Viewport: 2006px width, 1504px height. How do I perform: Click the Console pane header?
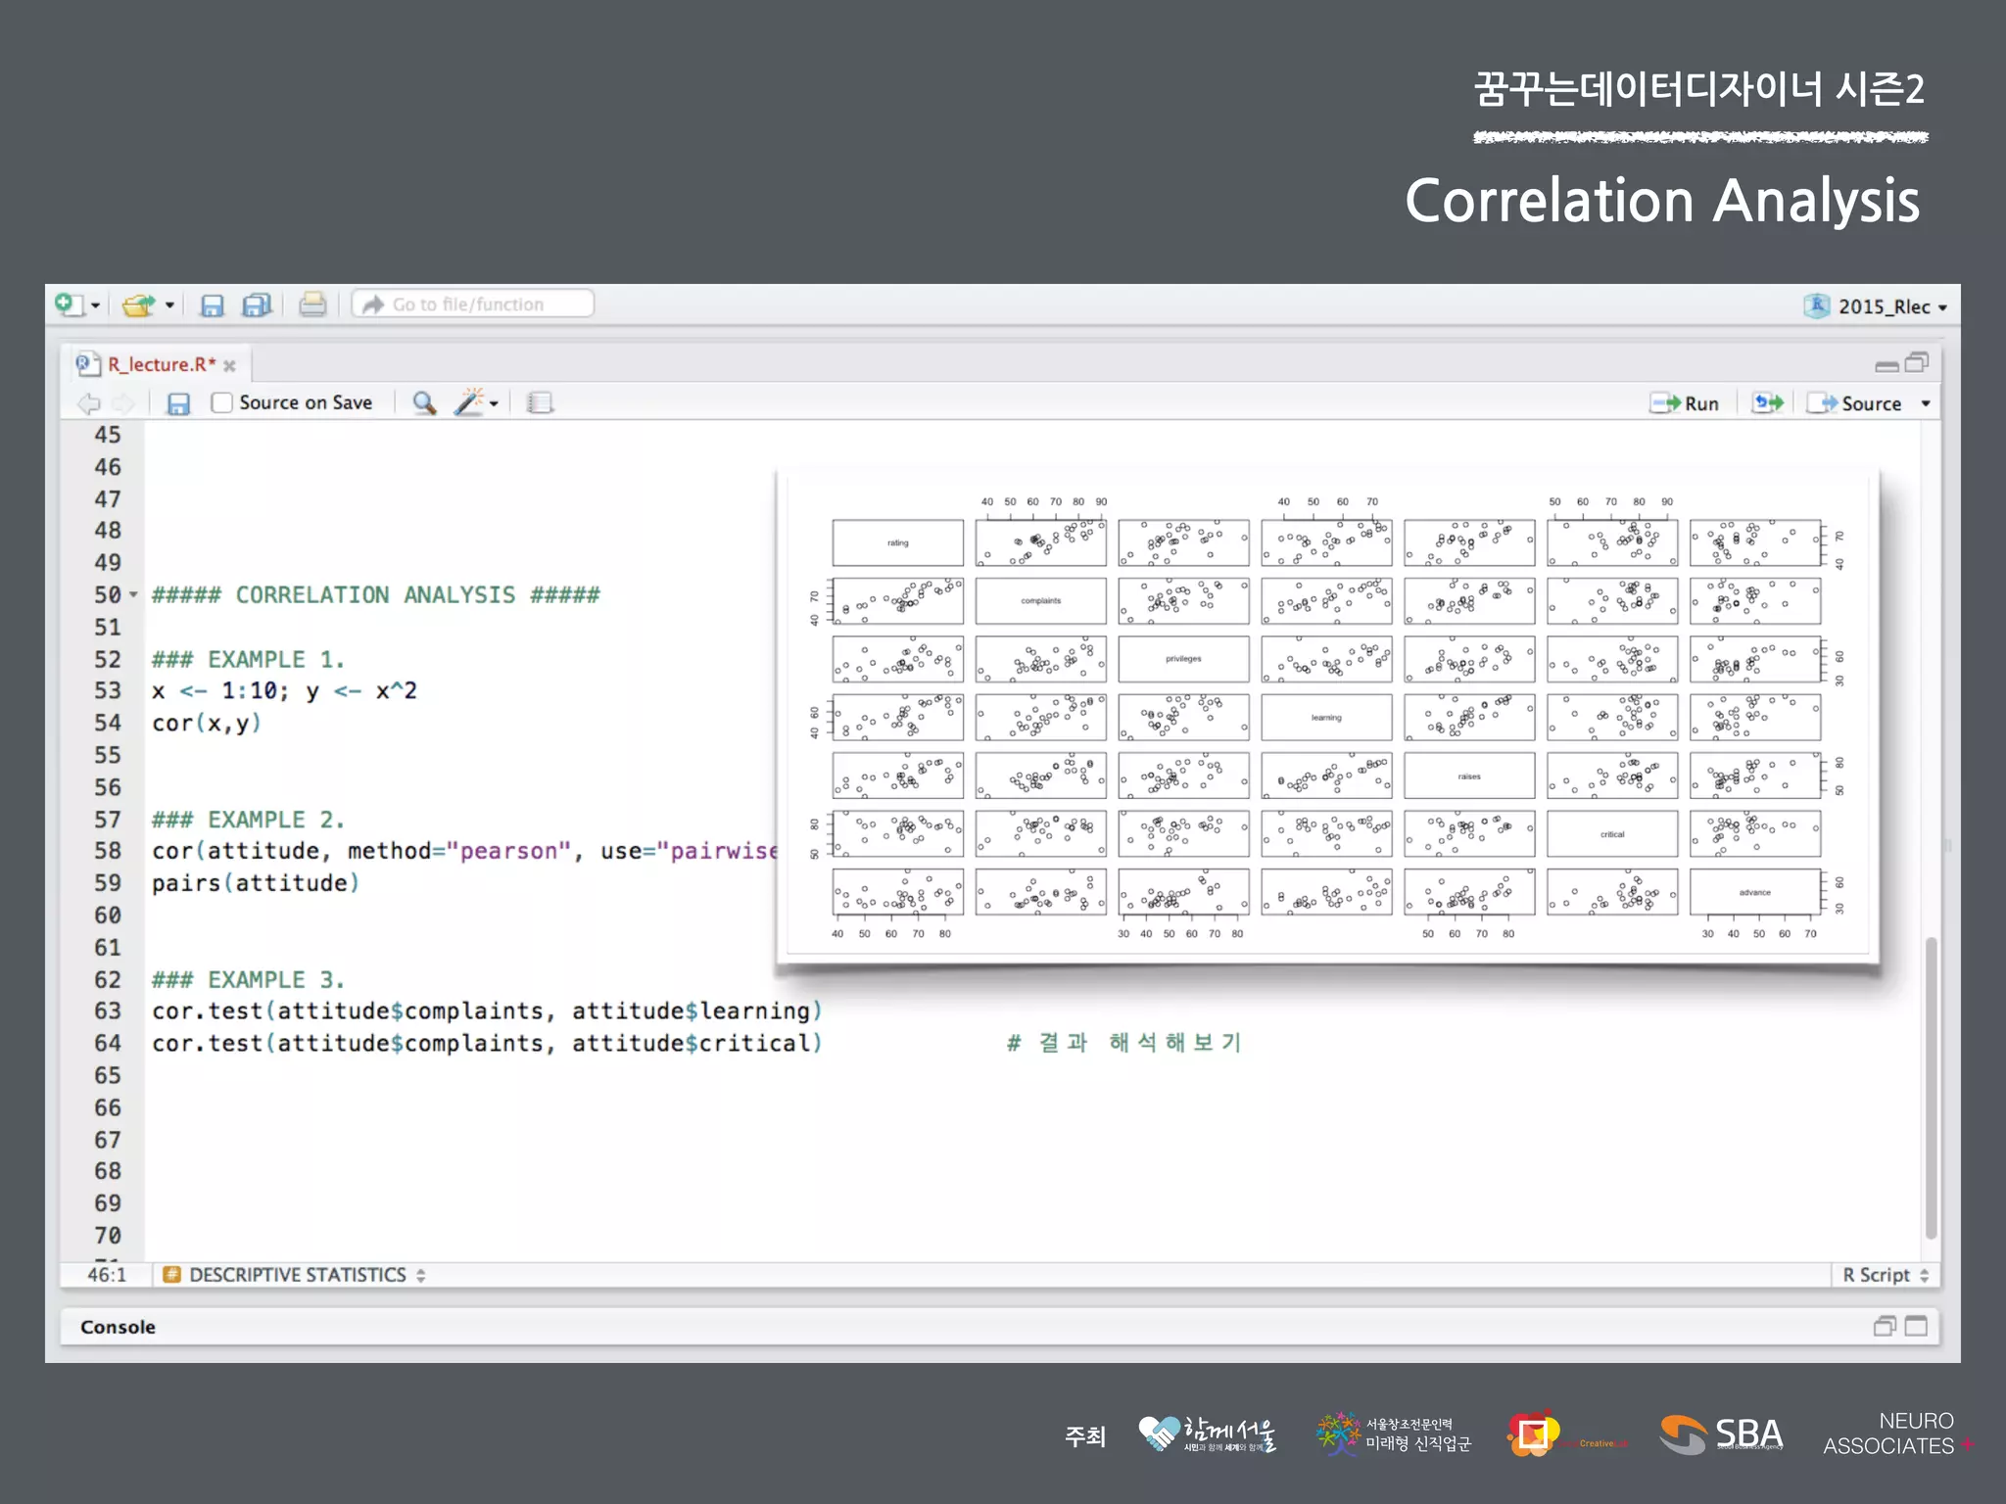point(118,1327)
